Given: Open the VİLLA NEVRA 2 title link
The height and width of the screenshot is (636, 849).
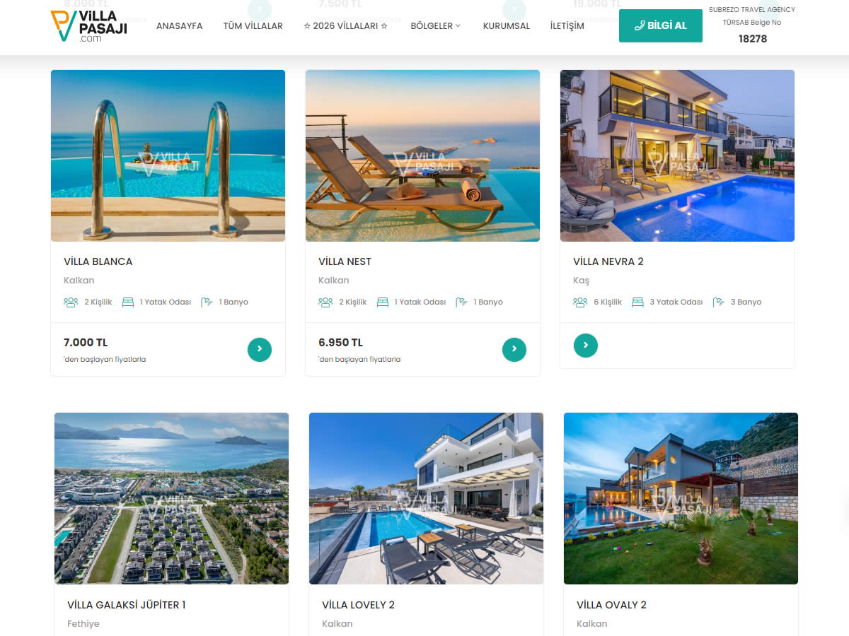Looking at the screenshot, I should 608,261.
